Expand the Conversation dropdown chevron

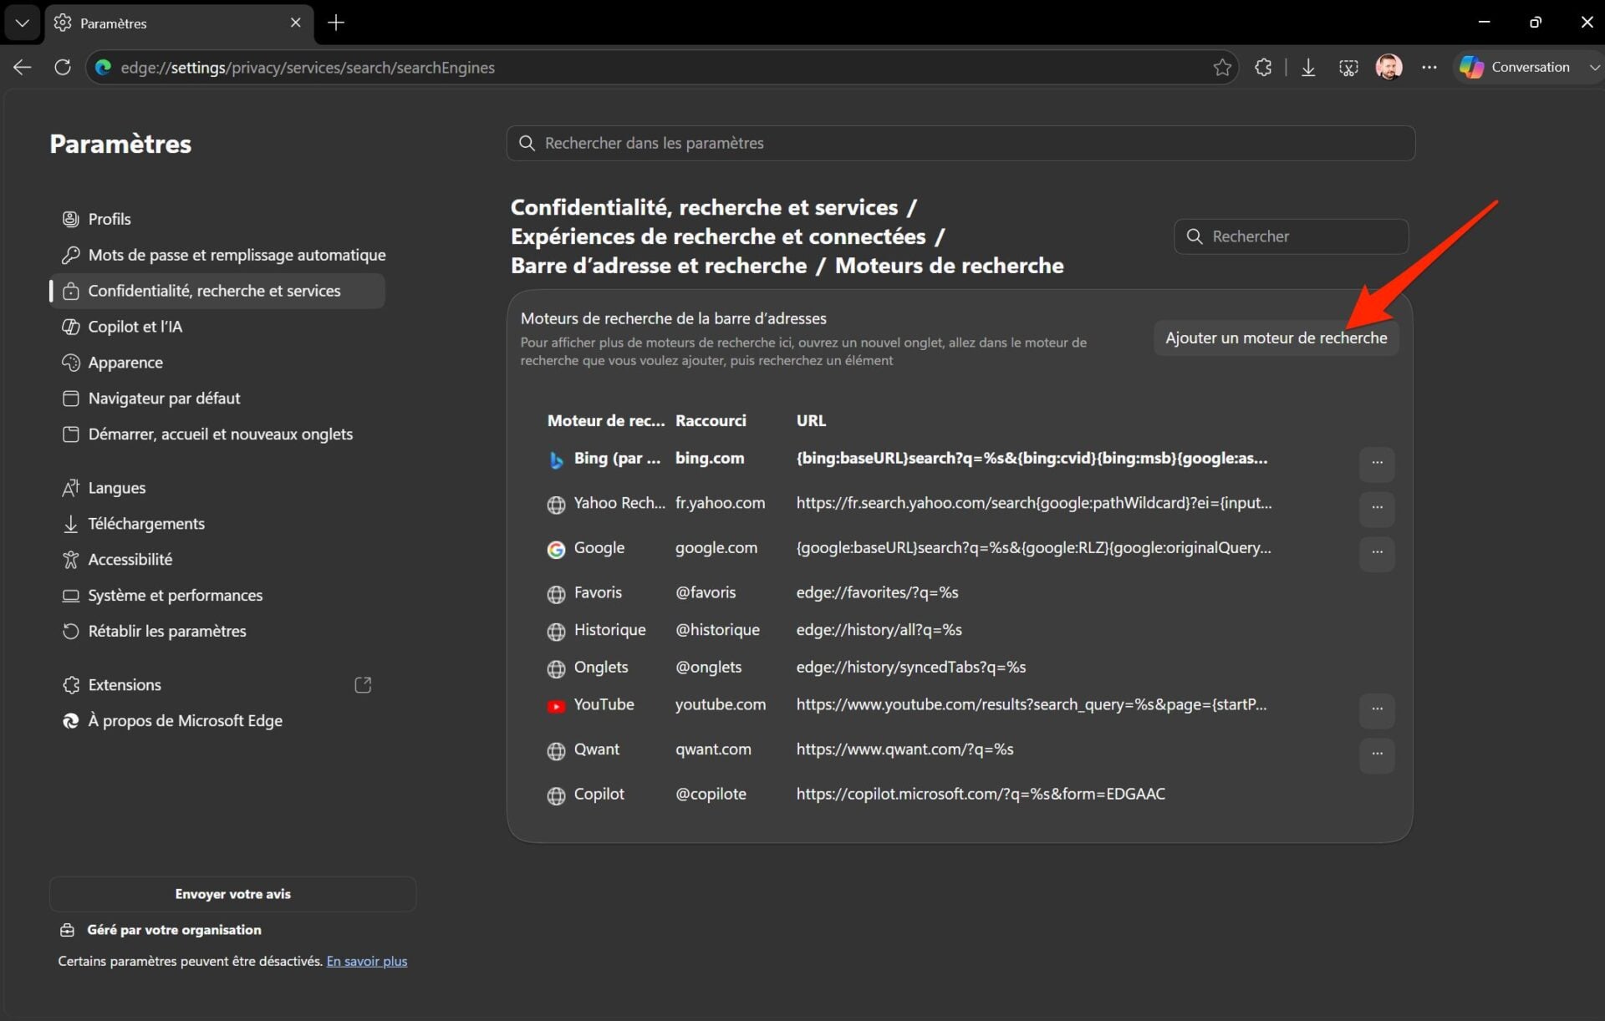(1594, 68)
